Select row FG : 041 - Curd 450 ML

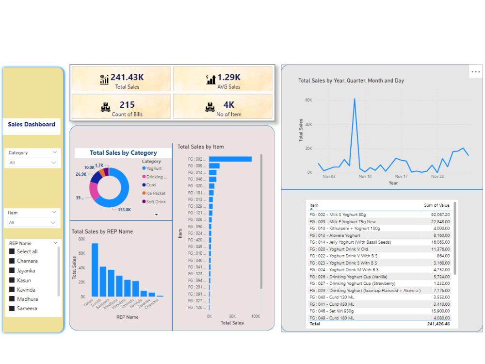(380, 304)
